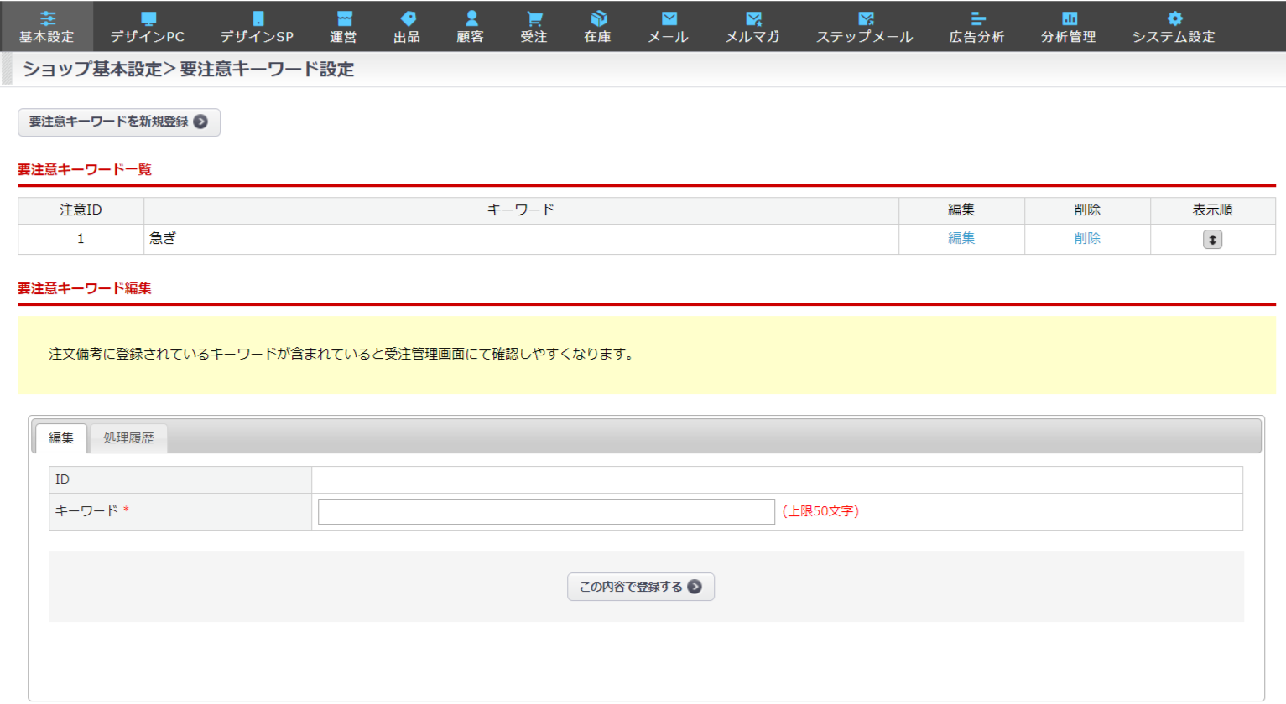
Task: Click the 表示順 reorder arrow button
Action: 1212,240
